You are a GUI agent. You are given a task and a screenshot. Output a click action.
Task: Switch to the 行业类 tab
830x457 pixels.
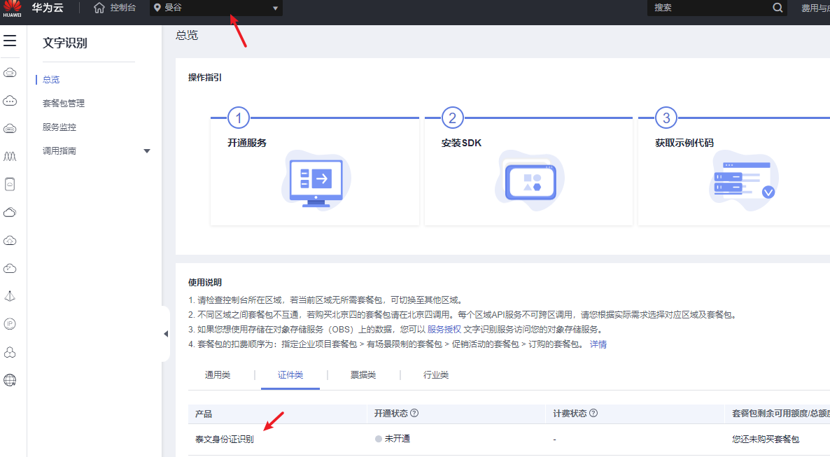click(x=436, y=375)
